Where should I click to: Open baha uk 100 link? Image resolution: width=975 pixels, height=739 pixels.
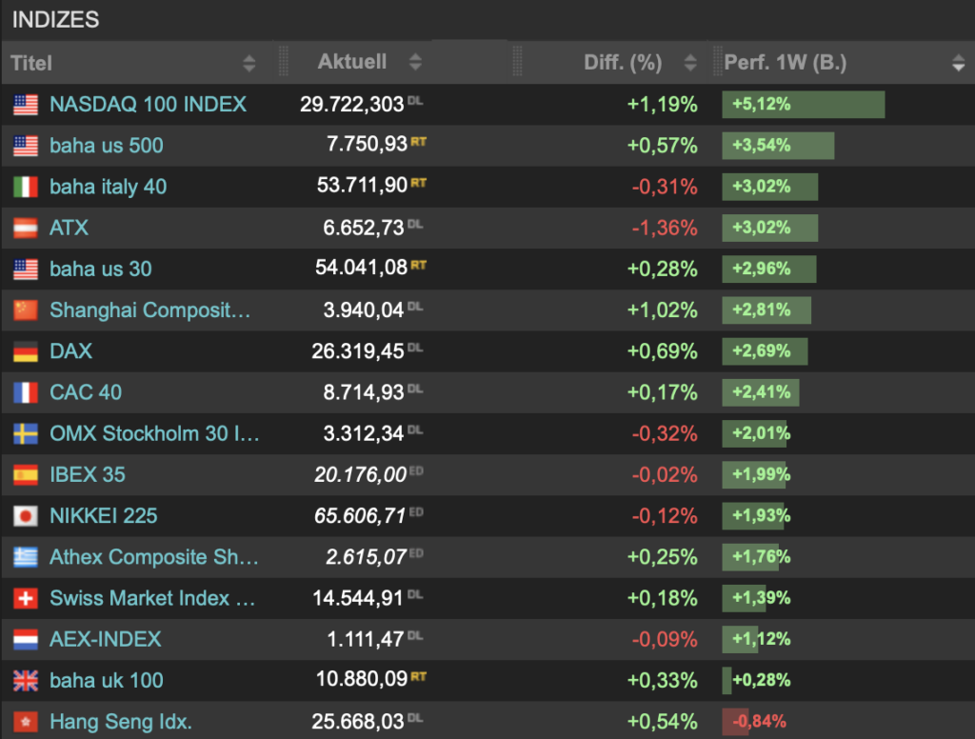(107, 680)
